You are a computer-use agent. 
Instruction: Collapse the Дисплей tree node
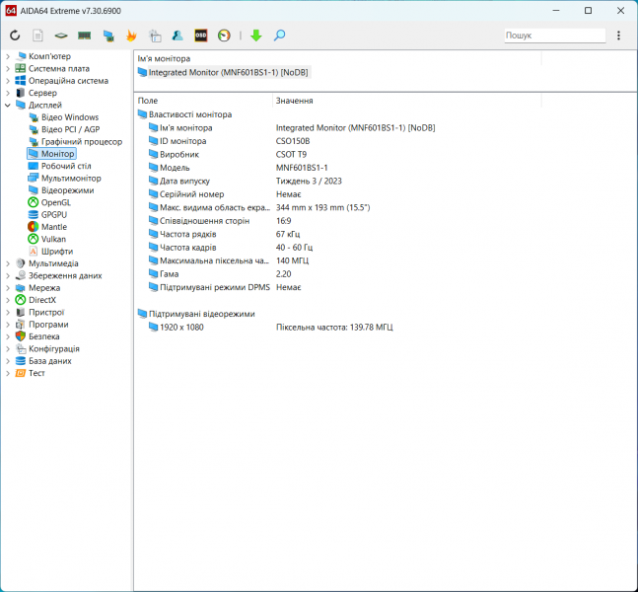pyautogui.click(x=8, y=105)
